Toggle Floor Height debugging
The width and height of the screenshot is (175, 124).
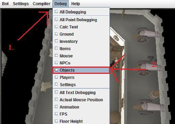click(81, 121)
